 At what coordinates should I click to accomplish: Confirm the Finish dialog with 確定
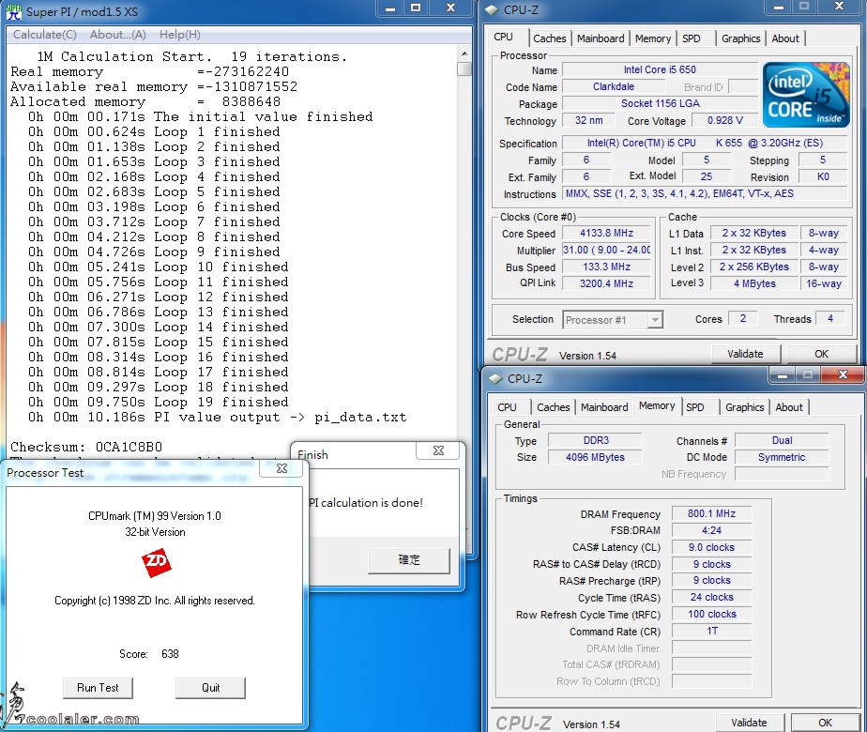click(409, 560)
